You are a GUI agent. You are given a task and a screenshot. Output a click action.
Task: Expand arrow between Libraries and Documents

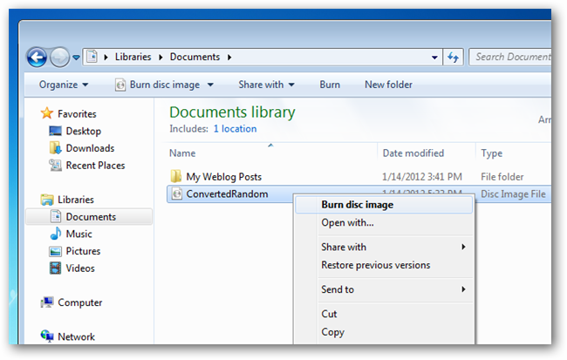(x=161, y=58)
